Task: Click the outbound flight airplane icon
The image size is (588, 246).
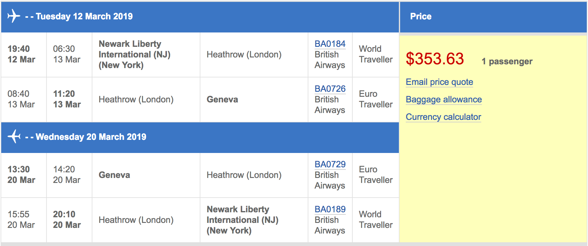Action: 14,16
